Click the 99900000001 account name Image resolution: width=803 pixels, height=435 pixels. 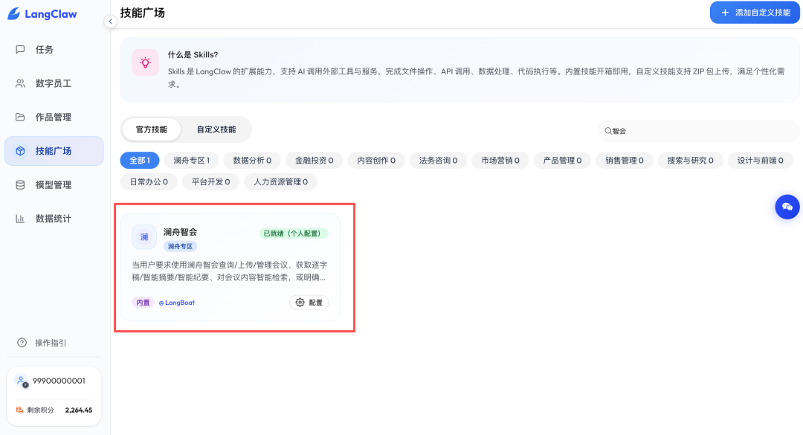pos(59,381)
